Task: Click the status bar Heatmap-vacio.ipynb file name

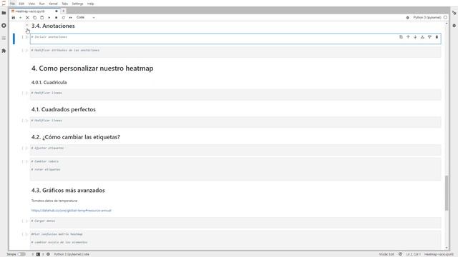Action: 439,254
